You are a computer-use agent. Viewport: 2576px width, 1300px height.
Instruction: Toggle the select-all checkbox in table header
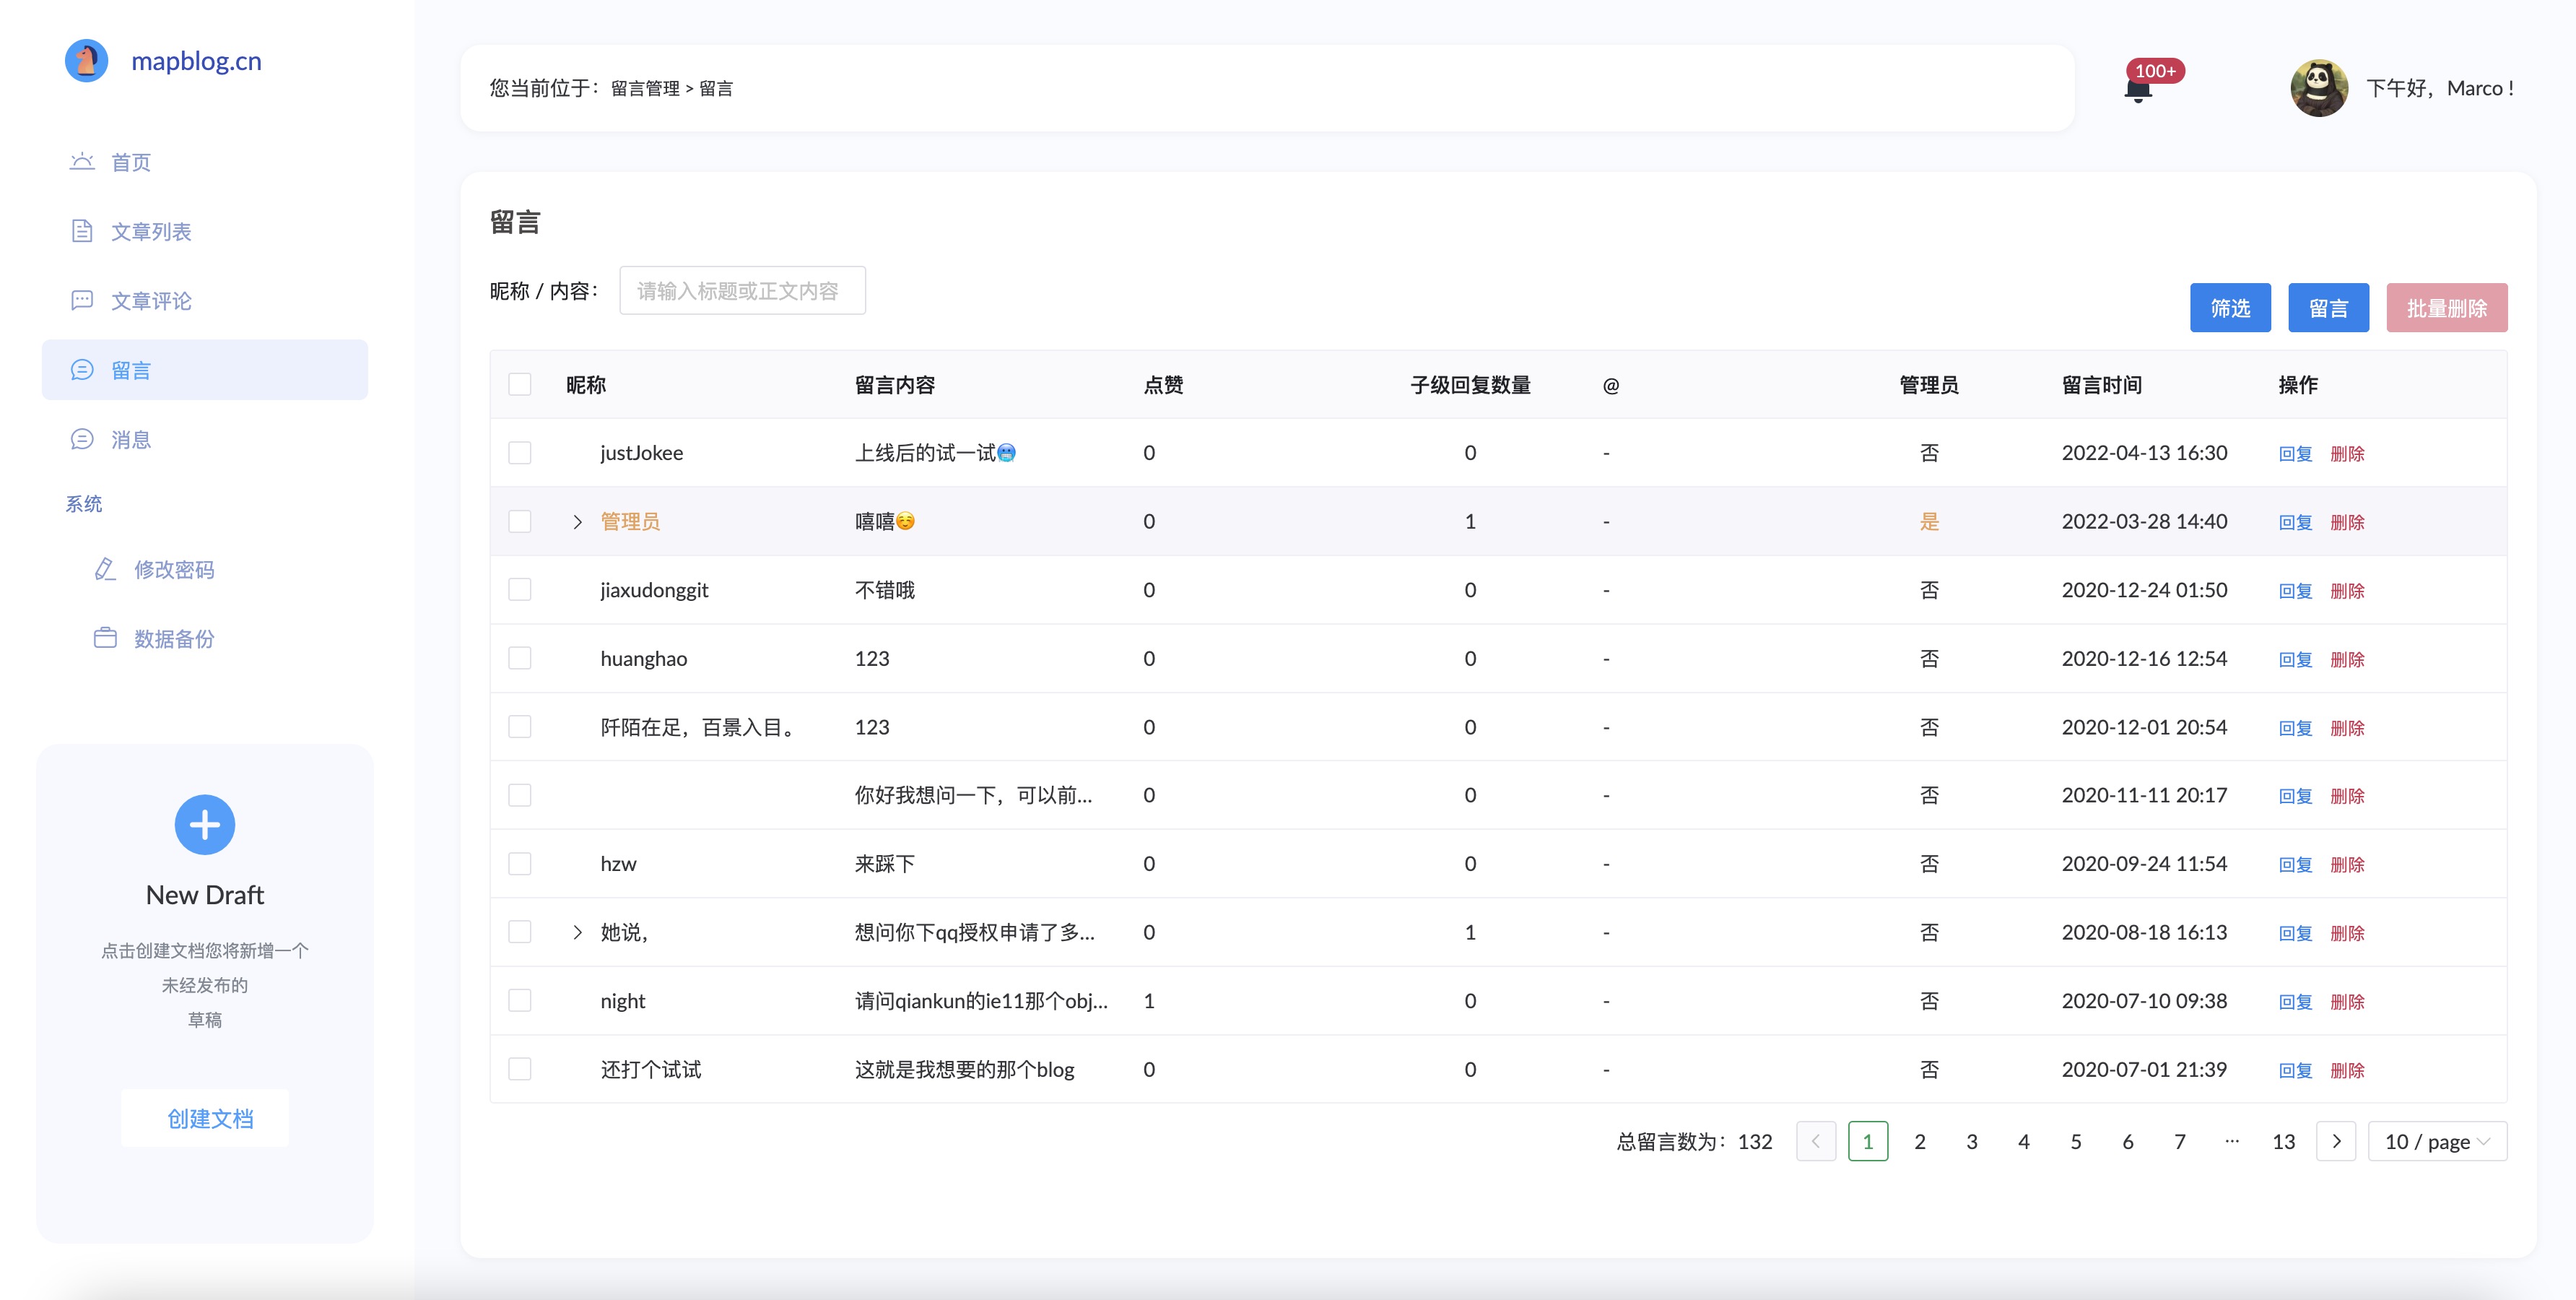pyautogui.click(x=520, y=384)
